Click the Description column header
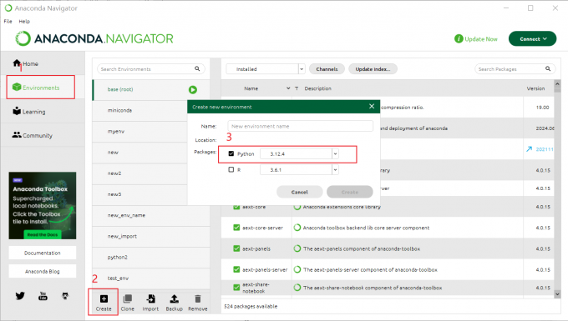This screenshot has height=321, width=568. coord(317,88)
